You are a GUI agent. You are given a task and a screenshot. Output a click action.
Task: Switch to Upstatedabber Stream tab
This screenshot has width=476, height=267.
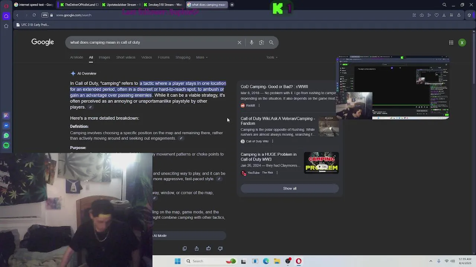[121, 5]
